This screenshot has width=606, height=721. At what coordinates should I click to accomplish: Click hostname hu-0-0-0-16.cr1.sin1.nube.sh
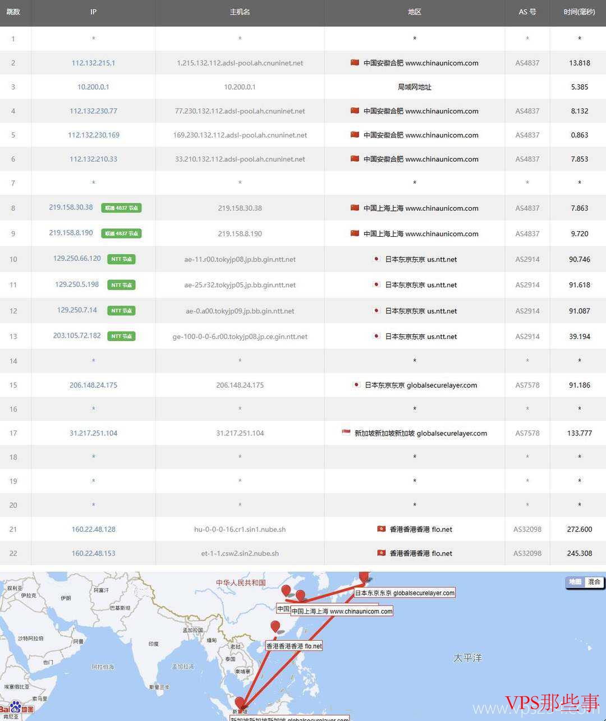coord(240,530)
